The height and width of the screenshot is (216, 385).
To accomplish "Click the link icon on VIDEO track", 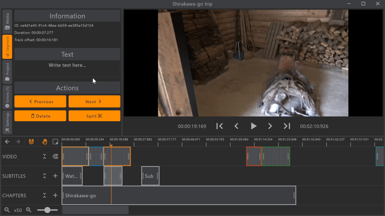I will click(x=55, y=156).
